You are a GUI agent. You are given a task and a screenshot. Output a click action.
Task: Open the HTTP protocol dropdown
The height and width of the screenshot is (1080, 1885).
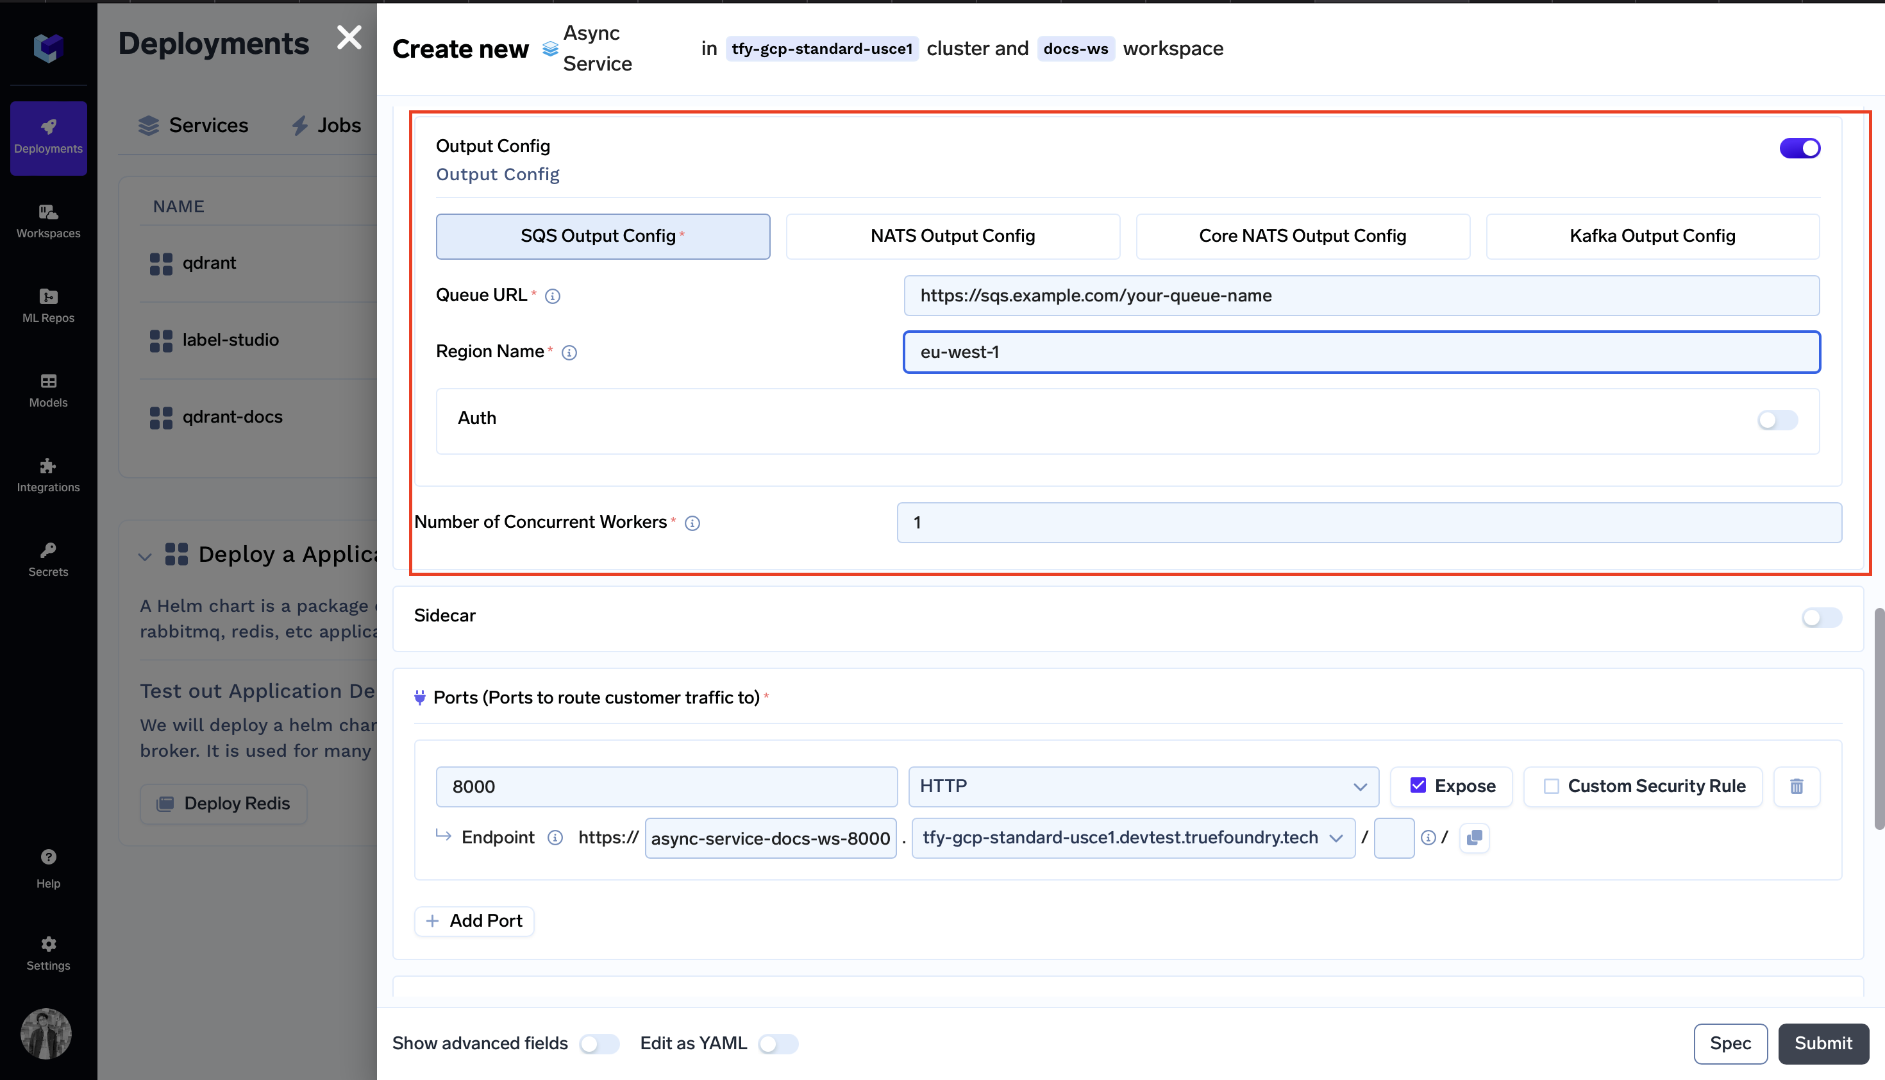click(x=1143, y=786)
